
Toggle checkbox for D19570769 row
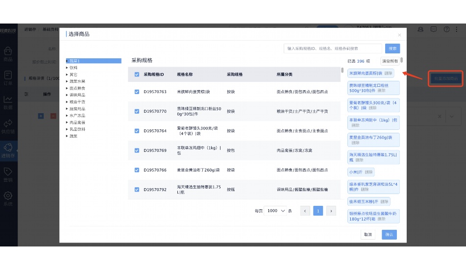(x=137, y=150)
